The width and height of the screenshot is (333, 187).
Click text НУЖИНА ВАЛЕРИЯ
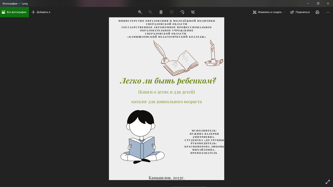point(204,134)
